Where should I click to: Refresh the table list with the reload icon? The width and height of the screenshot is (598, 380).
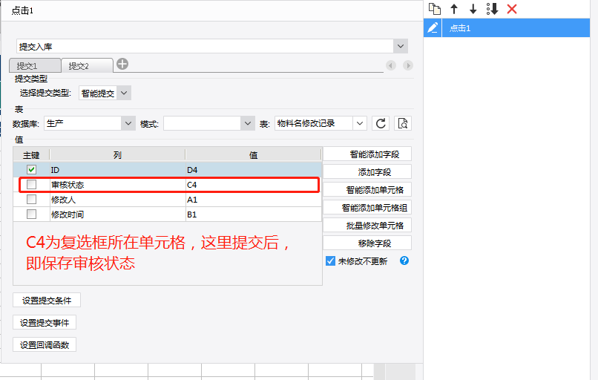click(381, 123)
